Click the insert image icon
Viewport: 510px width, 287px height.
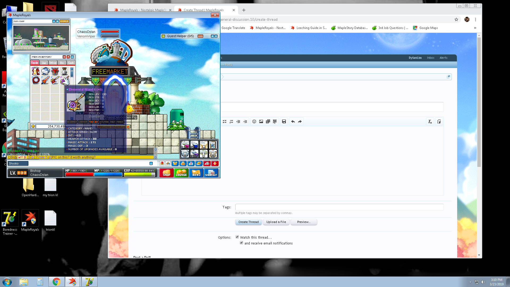click(x=261, y=121)
